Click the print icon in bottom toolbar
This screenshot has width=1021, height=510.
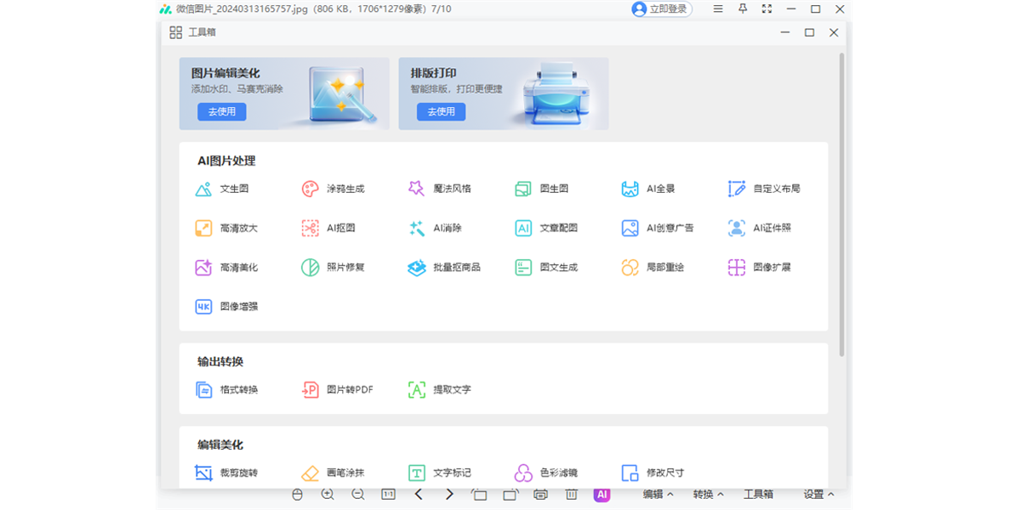540,495
